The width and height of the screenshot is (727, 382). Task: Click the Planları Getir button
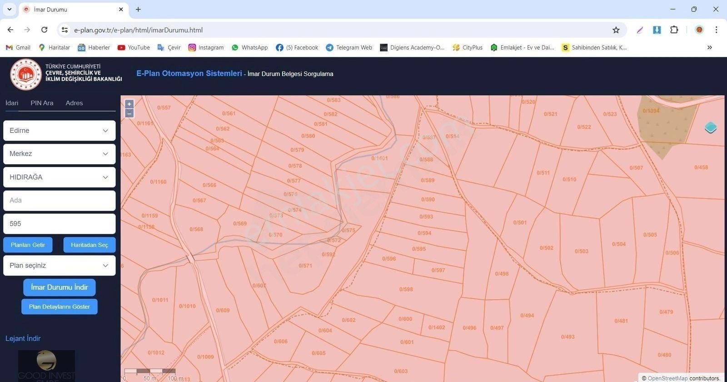[x=28, y=245]
